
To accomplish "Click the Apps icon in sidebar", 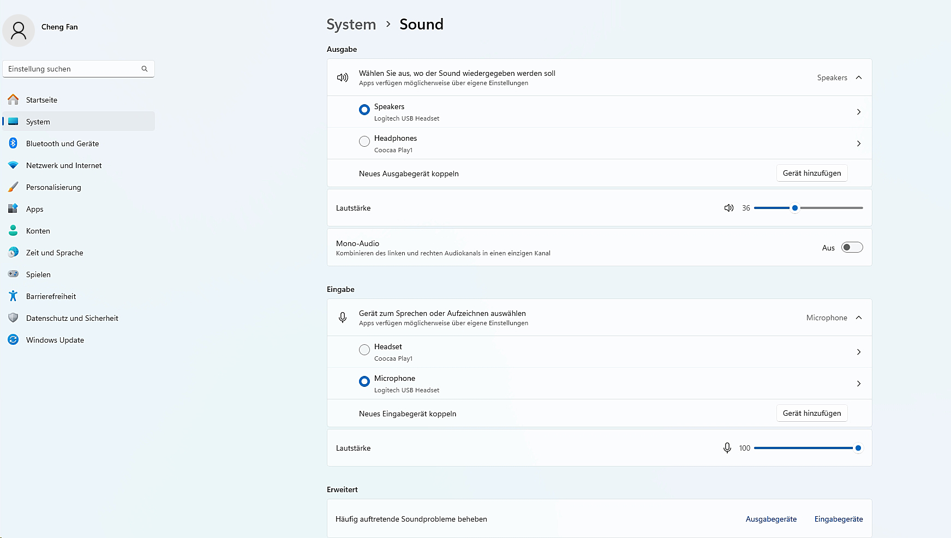I will [13, 208].
